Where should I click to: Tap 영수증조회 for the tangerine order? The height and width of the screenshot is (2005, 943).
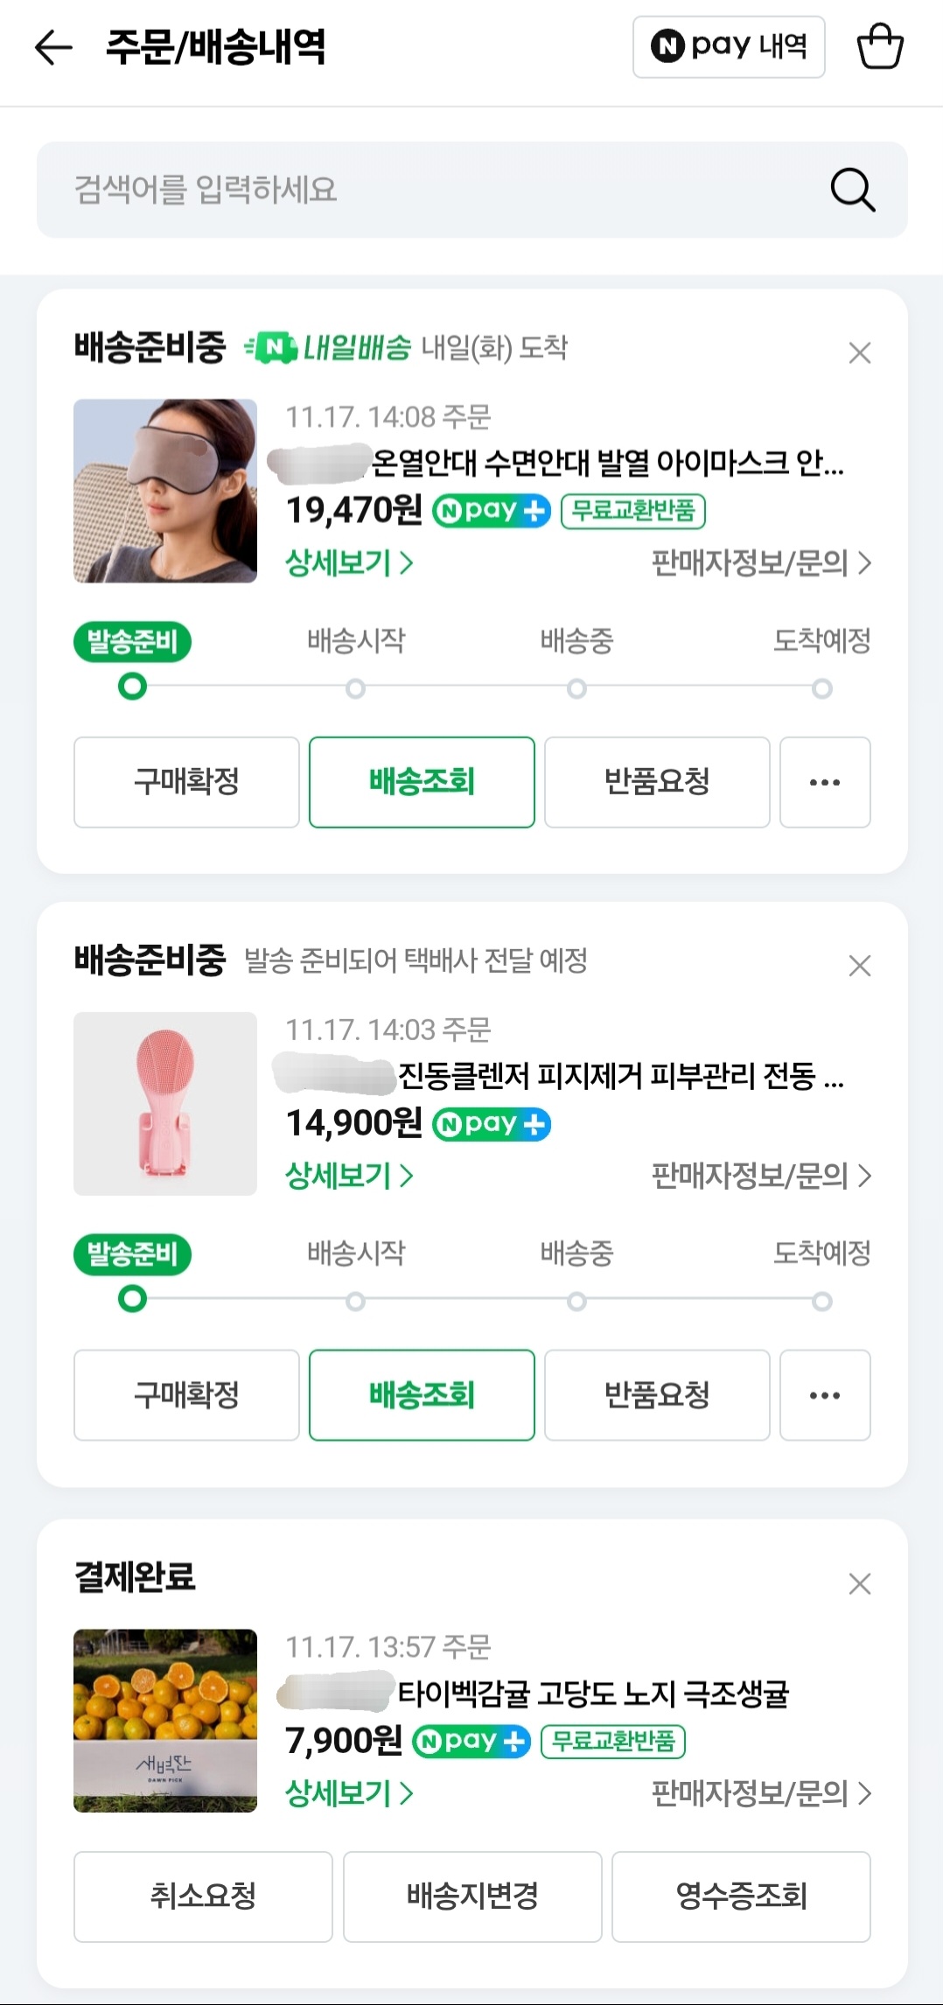coord(741,1897)
